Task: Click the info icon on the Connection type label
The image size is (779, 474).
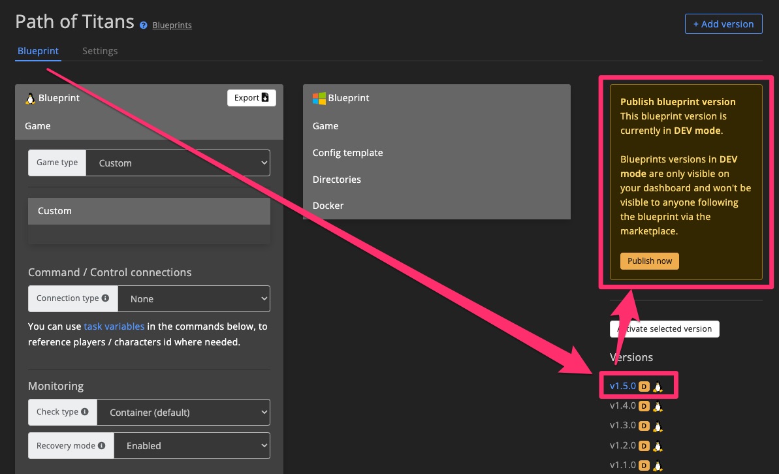Action: 106,298
